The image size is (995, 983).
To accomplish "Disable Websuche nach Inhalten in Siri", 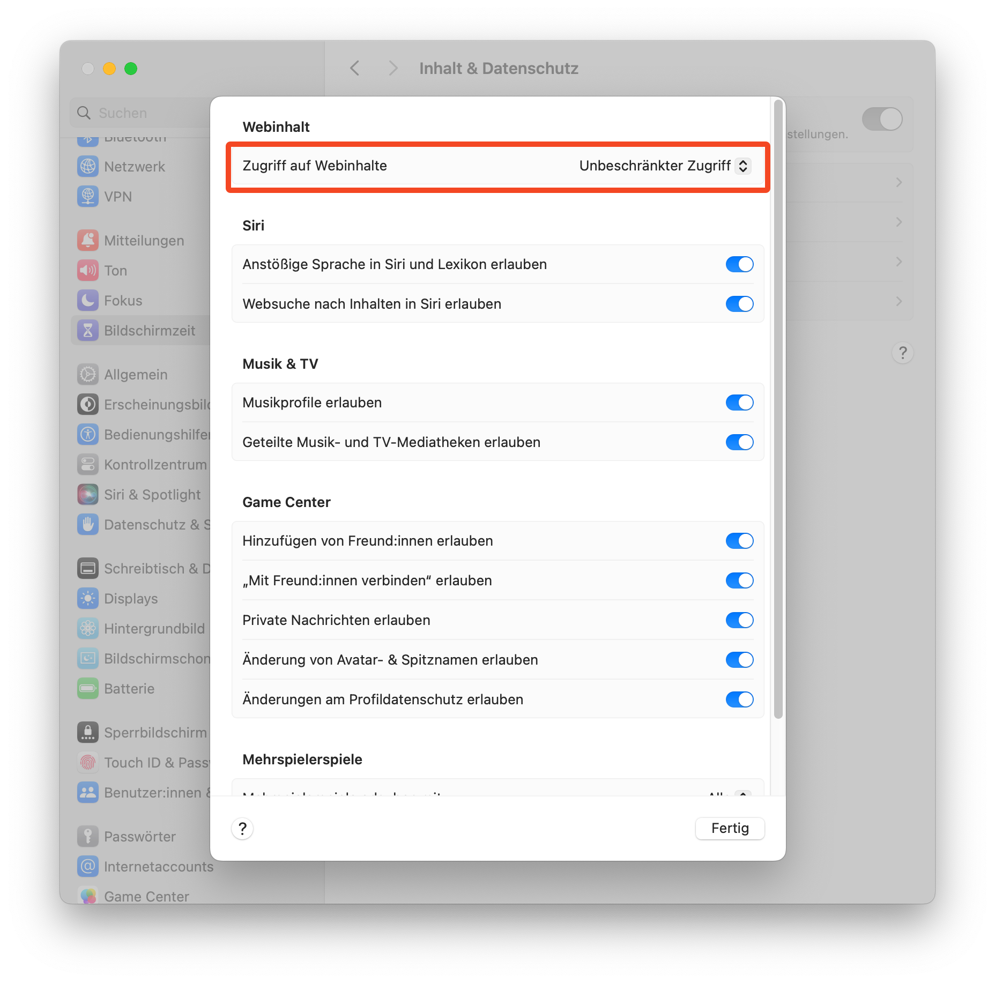I will click(739, 304).
